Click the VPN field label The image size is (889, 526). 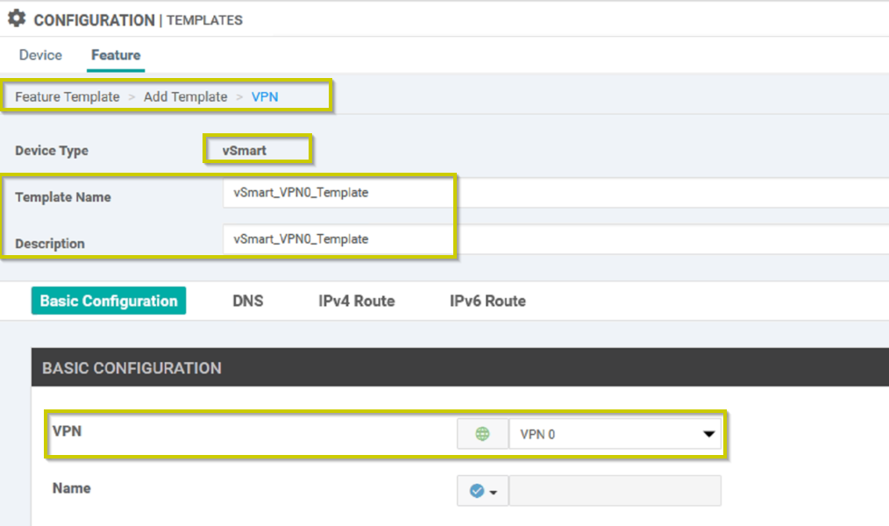[67, 431]
